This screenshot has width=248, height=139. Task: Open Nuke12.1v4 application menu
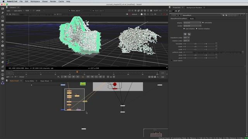(x=12, y=2)
